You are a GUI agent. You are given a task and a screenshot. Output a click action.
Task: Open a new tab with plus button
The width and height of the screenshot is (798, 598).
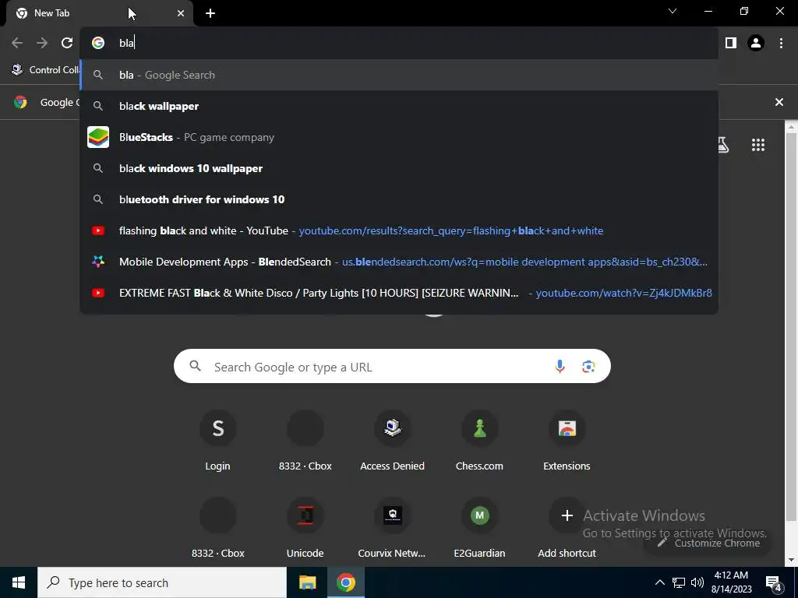click(210, 13)
